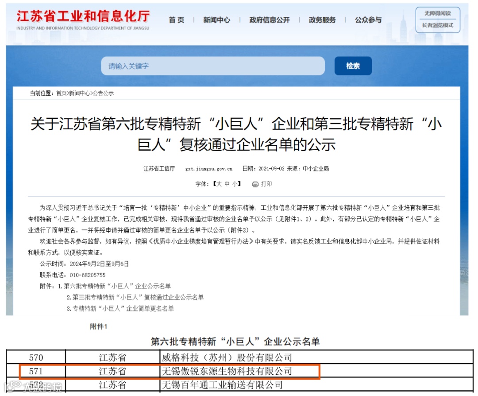Set font size to 中
The height and width of the screenshot is (396, 478).
(x=227, y=184)
